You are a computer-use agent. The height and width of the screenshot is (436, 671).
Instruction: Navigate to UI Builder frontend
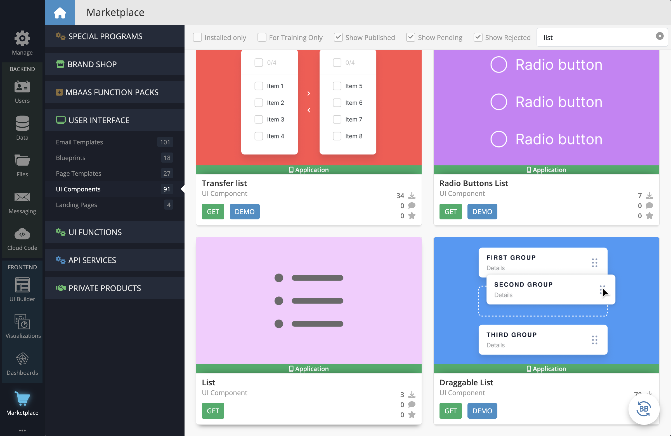(22, 289)
